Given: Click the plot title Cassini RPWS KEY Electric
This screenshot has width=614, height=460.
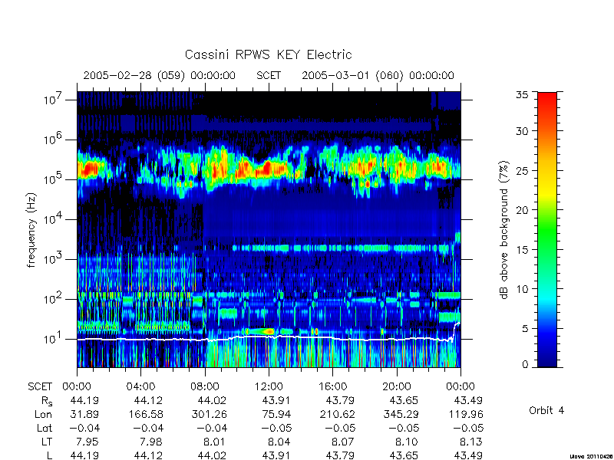Looking at the screenshot, I should [268, 54].
